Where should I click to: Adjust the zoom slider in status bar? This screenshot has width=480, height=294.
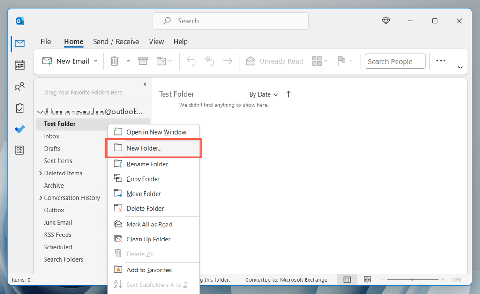point(412,280)
